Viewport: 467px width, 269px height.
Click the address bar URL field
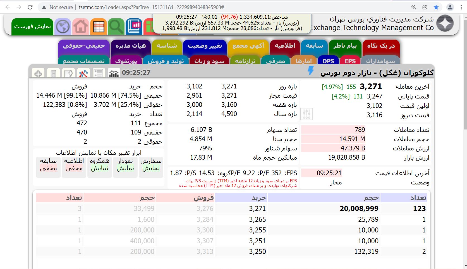click(223, 7)
